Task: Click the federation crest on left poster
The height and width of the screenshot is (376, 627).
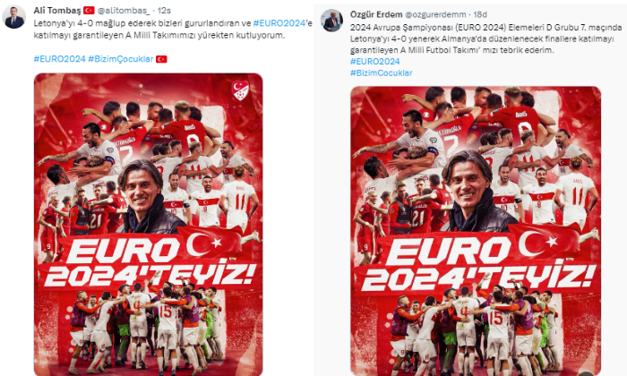Action: point(241,91)
